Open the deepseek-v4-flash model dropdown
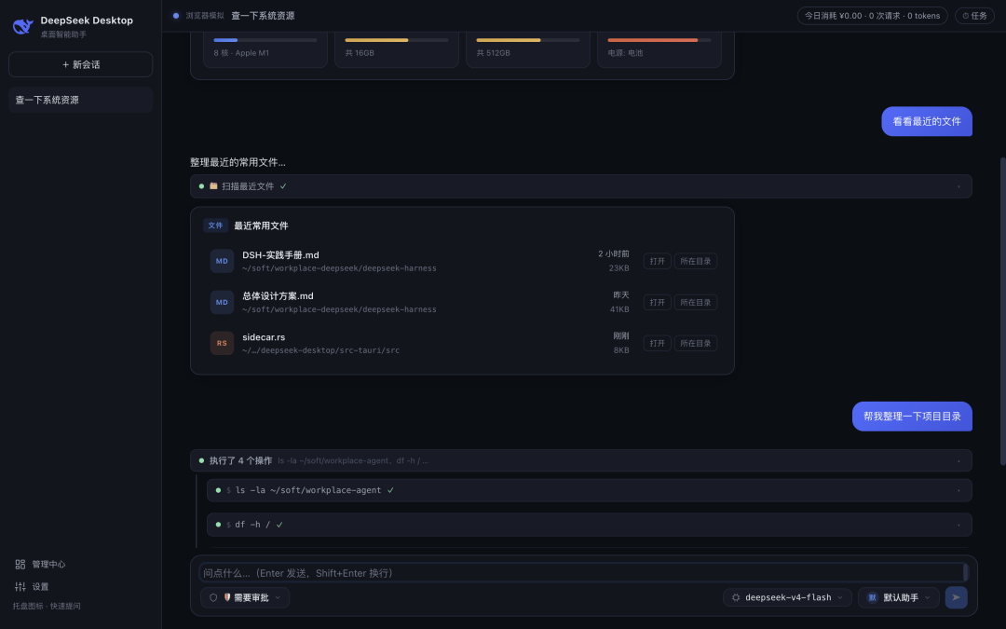 [x=787, y=597]
